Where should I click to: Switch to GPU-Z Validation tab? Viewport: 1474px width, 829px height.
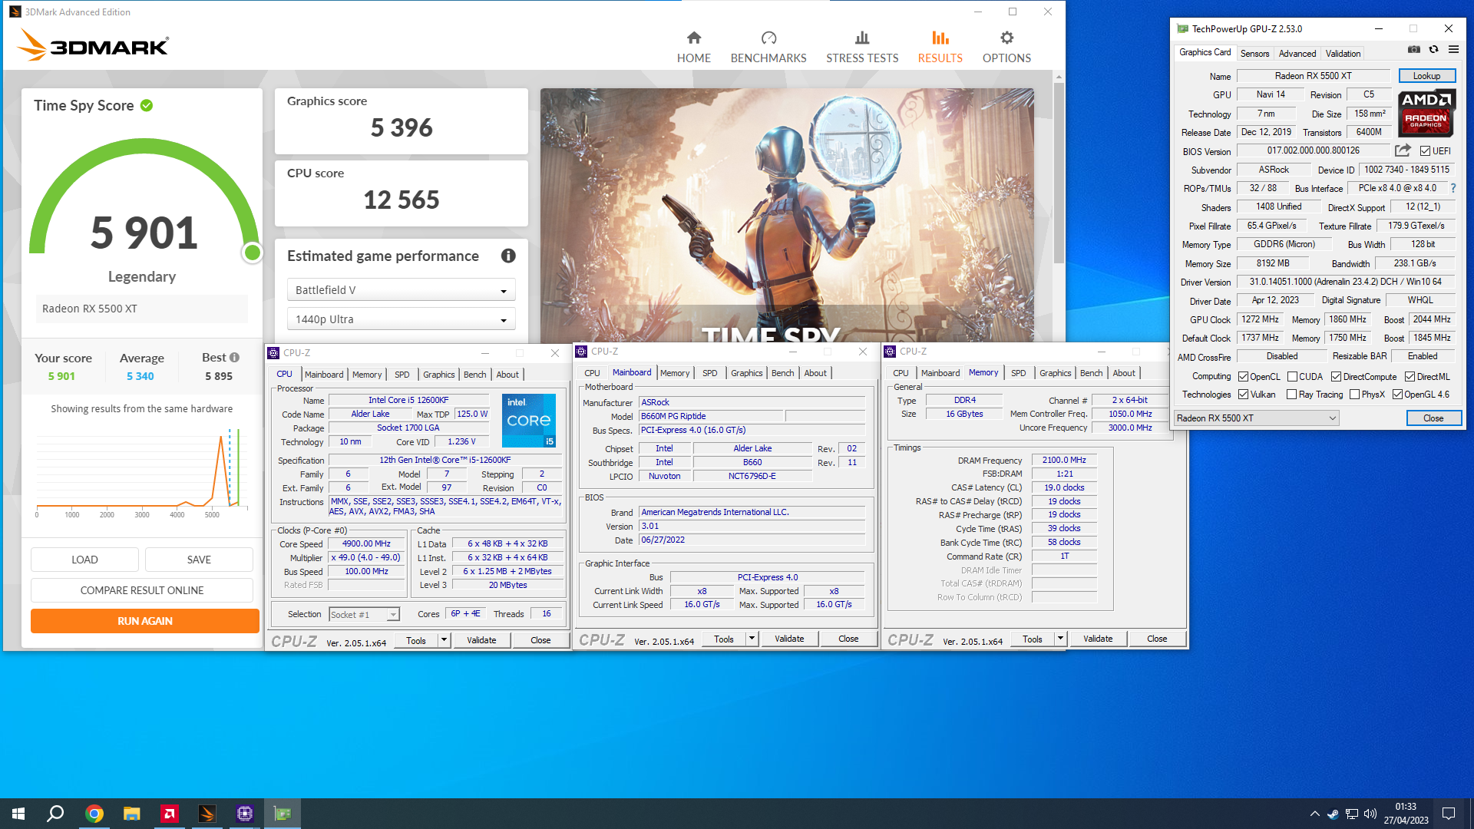[x=1343, y=54]
